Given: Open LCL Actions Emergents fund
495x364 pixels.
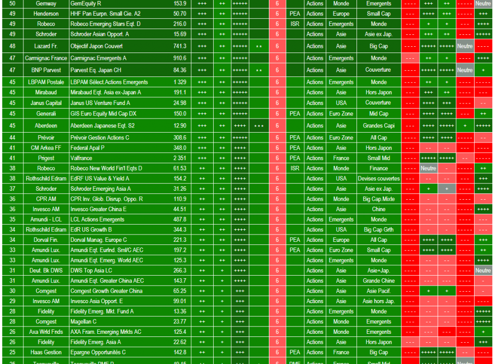Looking at the screenshot, I should tap(97, 219).
